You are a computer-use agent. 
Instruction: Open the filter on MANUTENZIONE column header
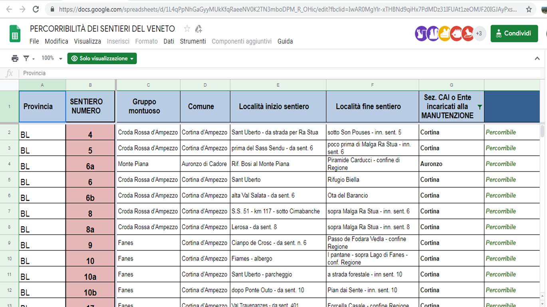pos(480,107)
